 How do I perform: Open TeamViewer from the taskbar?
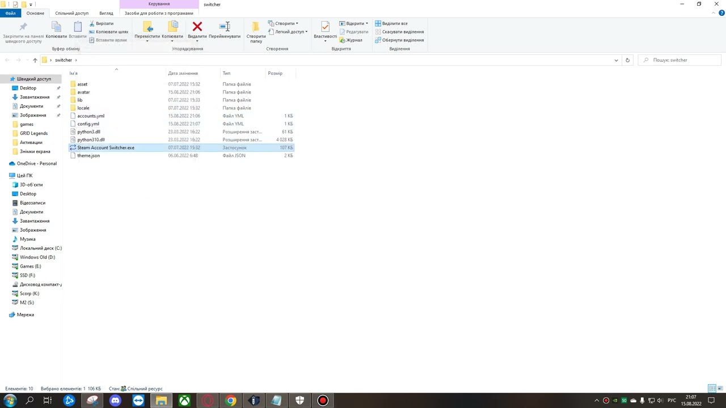(138, 401)
